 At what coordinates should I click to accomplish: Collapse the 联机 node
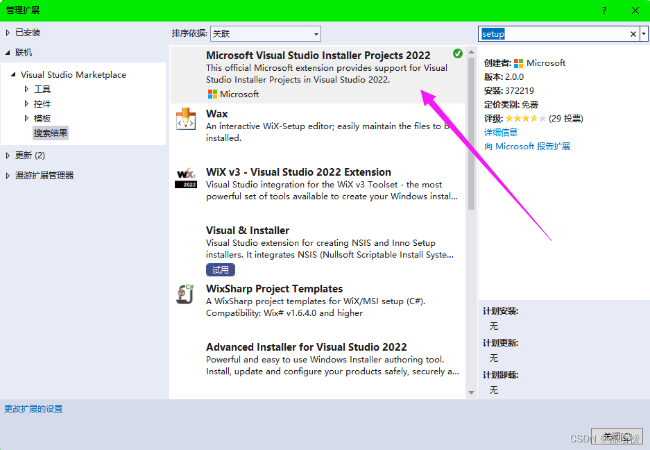click(8, 52)
